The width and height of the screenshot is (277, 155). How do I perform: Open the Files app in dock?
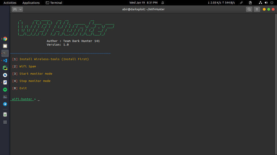pos(5,46)
